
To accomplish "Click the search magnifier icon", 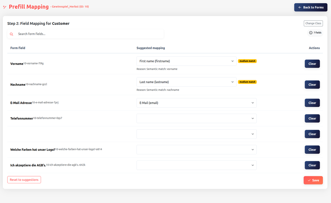I will tap(12, 34).
